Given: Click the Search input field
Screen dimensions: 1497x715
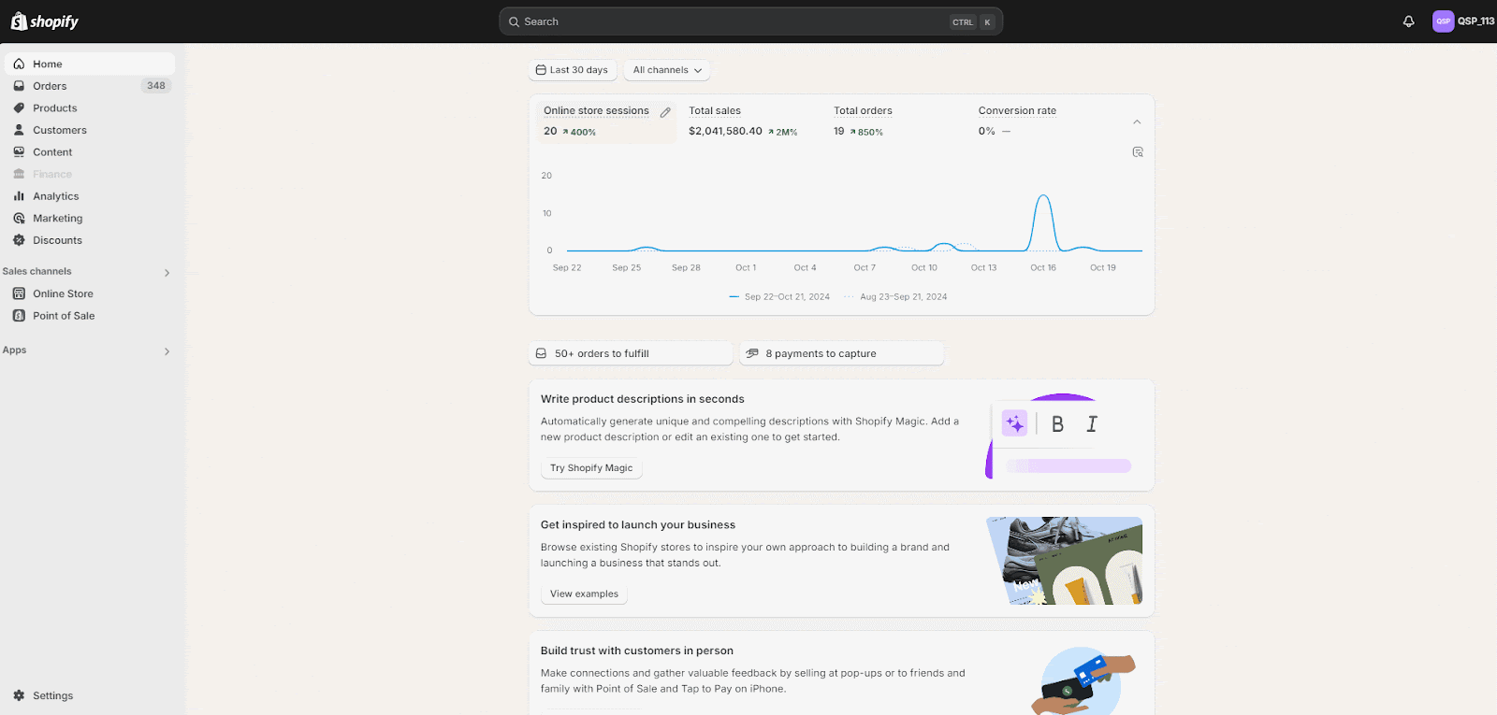Looking at the screenshot, I should coord(730,21).
